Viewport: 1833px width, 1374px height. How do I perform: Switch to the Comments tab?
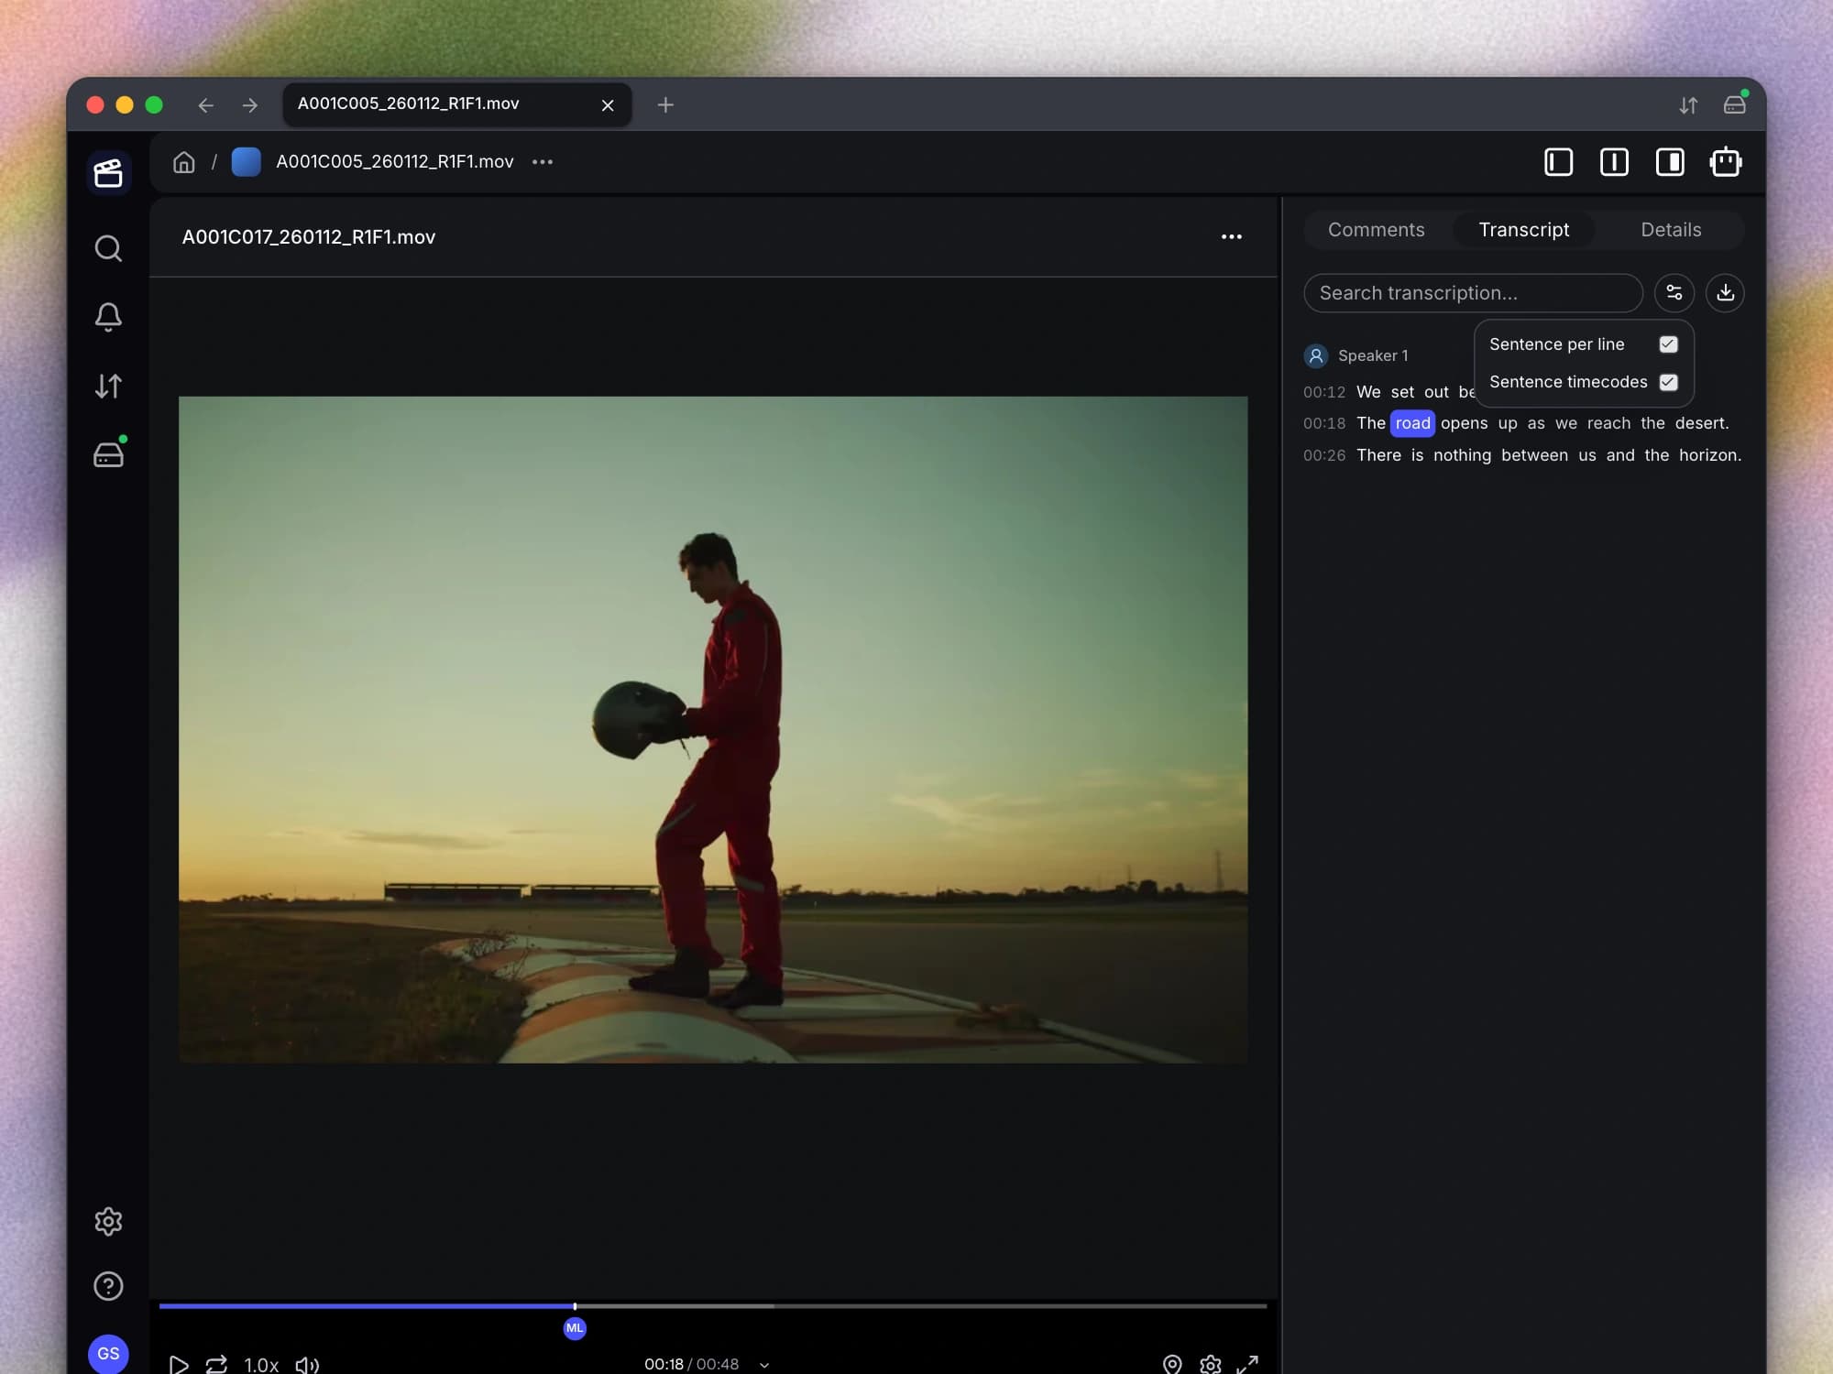(x=1376, y=230)
